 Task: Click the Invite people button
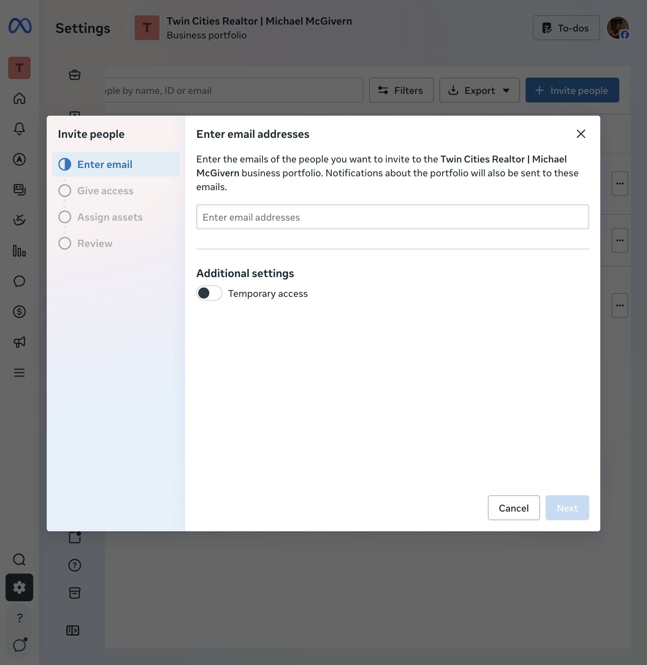[572, 90]
